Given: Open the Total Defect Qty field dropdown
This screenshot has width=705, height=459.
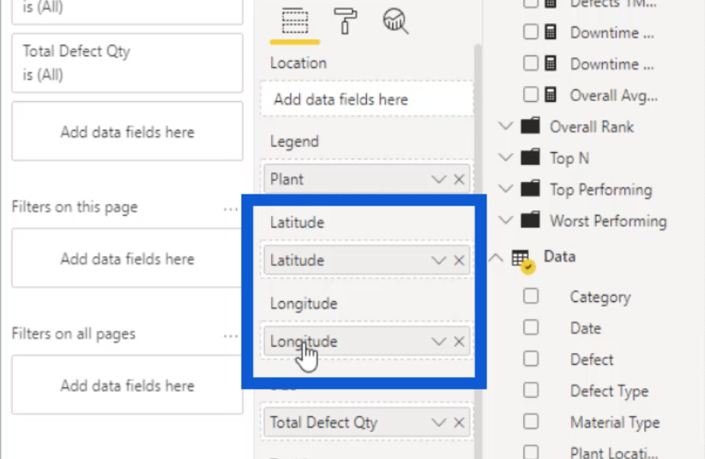Looking at the screenshot, I should 439,422.
